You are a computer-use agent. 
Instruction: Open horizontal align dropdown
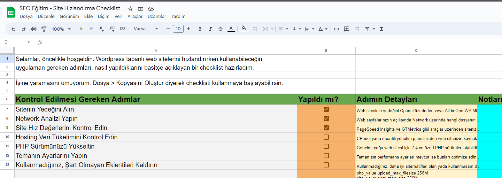tap(283, 29)
